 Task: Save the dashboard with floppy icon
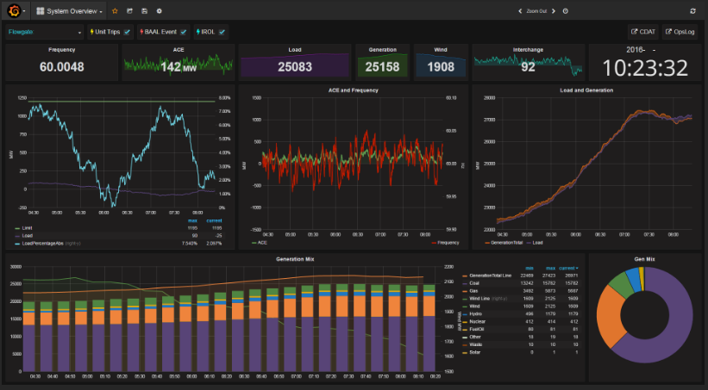point(144,11)
